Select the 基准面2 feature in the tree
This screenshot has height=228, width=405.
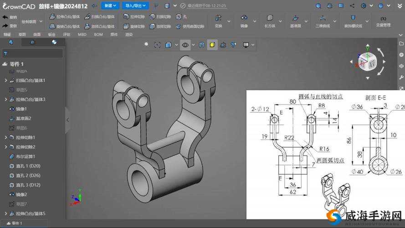point(20,119)
